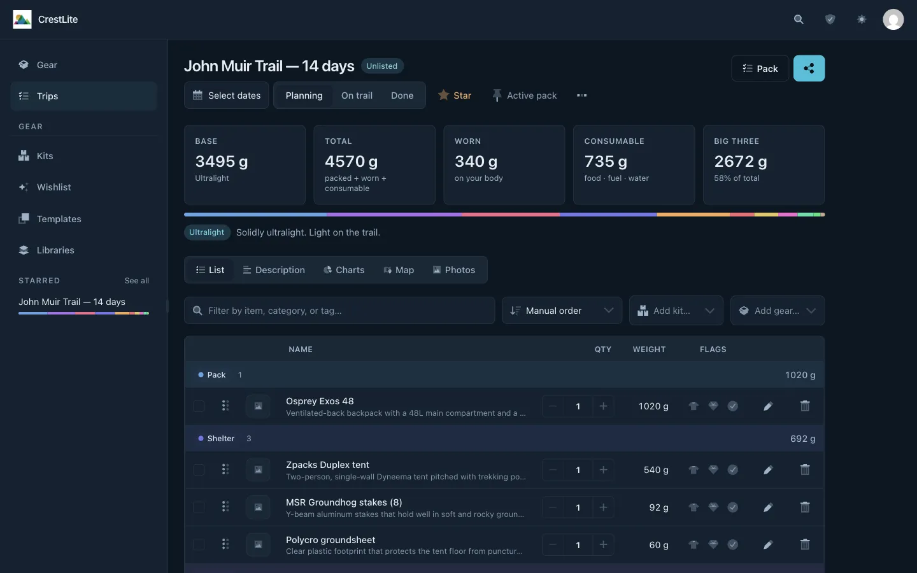
Task: Open the Photos tab
Action: pos(453,270)
